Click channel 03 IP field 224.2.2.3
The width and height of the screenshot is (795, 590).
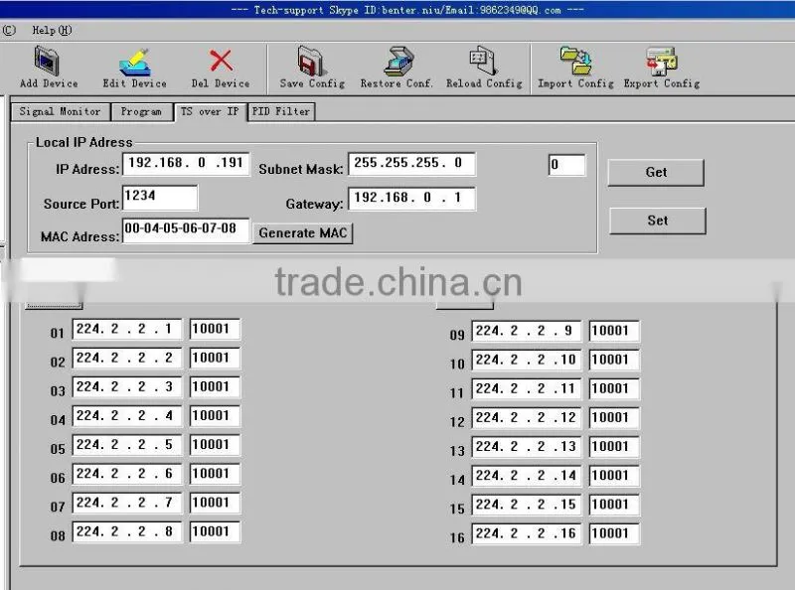[127, 386]
